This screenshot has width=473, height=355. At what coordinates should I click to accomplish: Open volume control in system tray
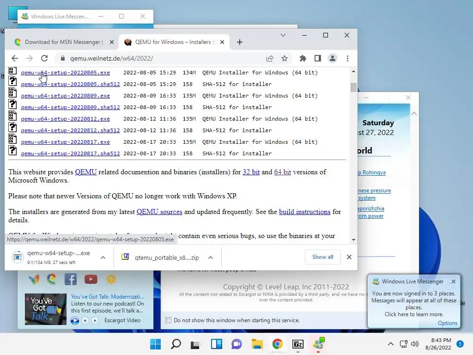coord(415,344)
